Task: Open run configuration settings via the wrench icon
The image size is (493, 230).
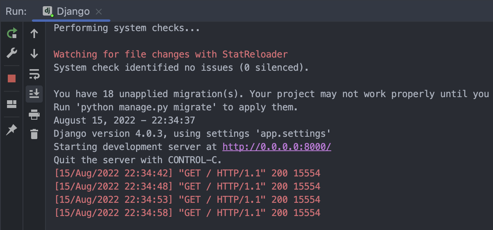Action: tap(12, 53)
